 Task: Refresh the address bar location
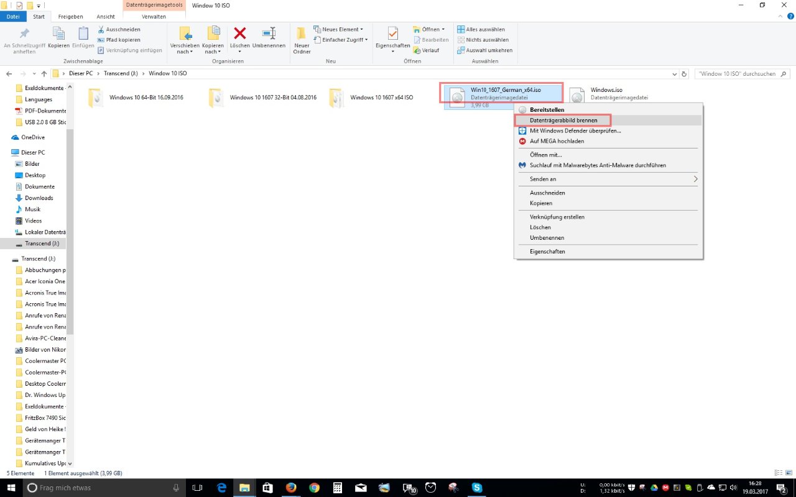coord(685,73)
